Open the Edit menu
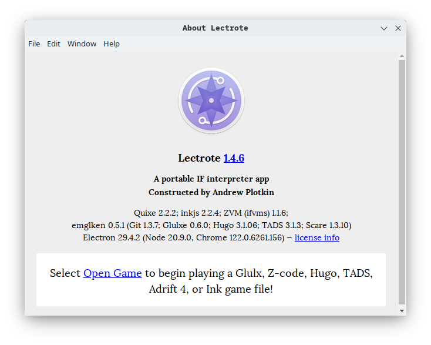The height and width of the screenshot is (345, 431). 53,43
